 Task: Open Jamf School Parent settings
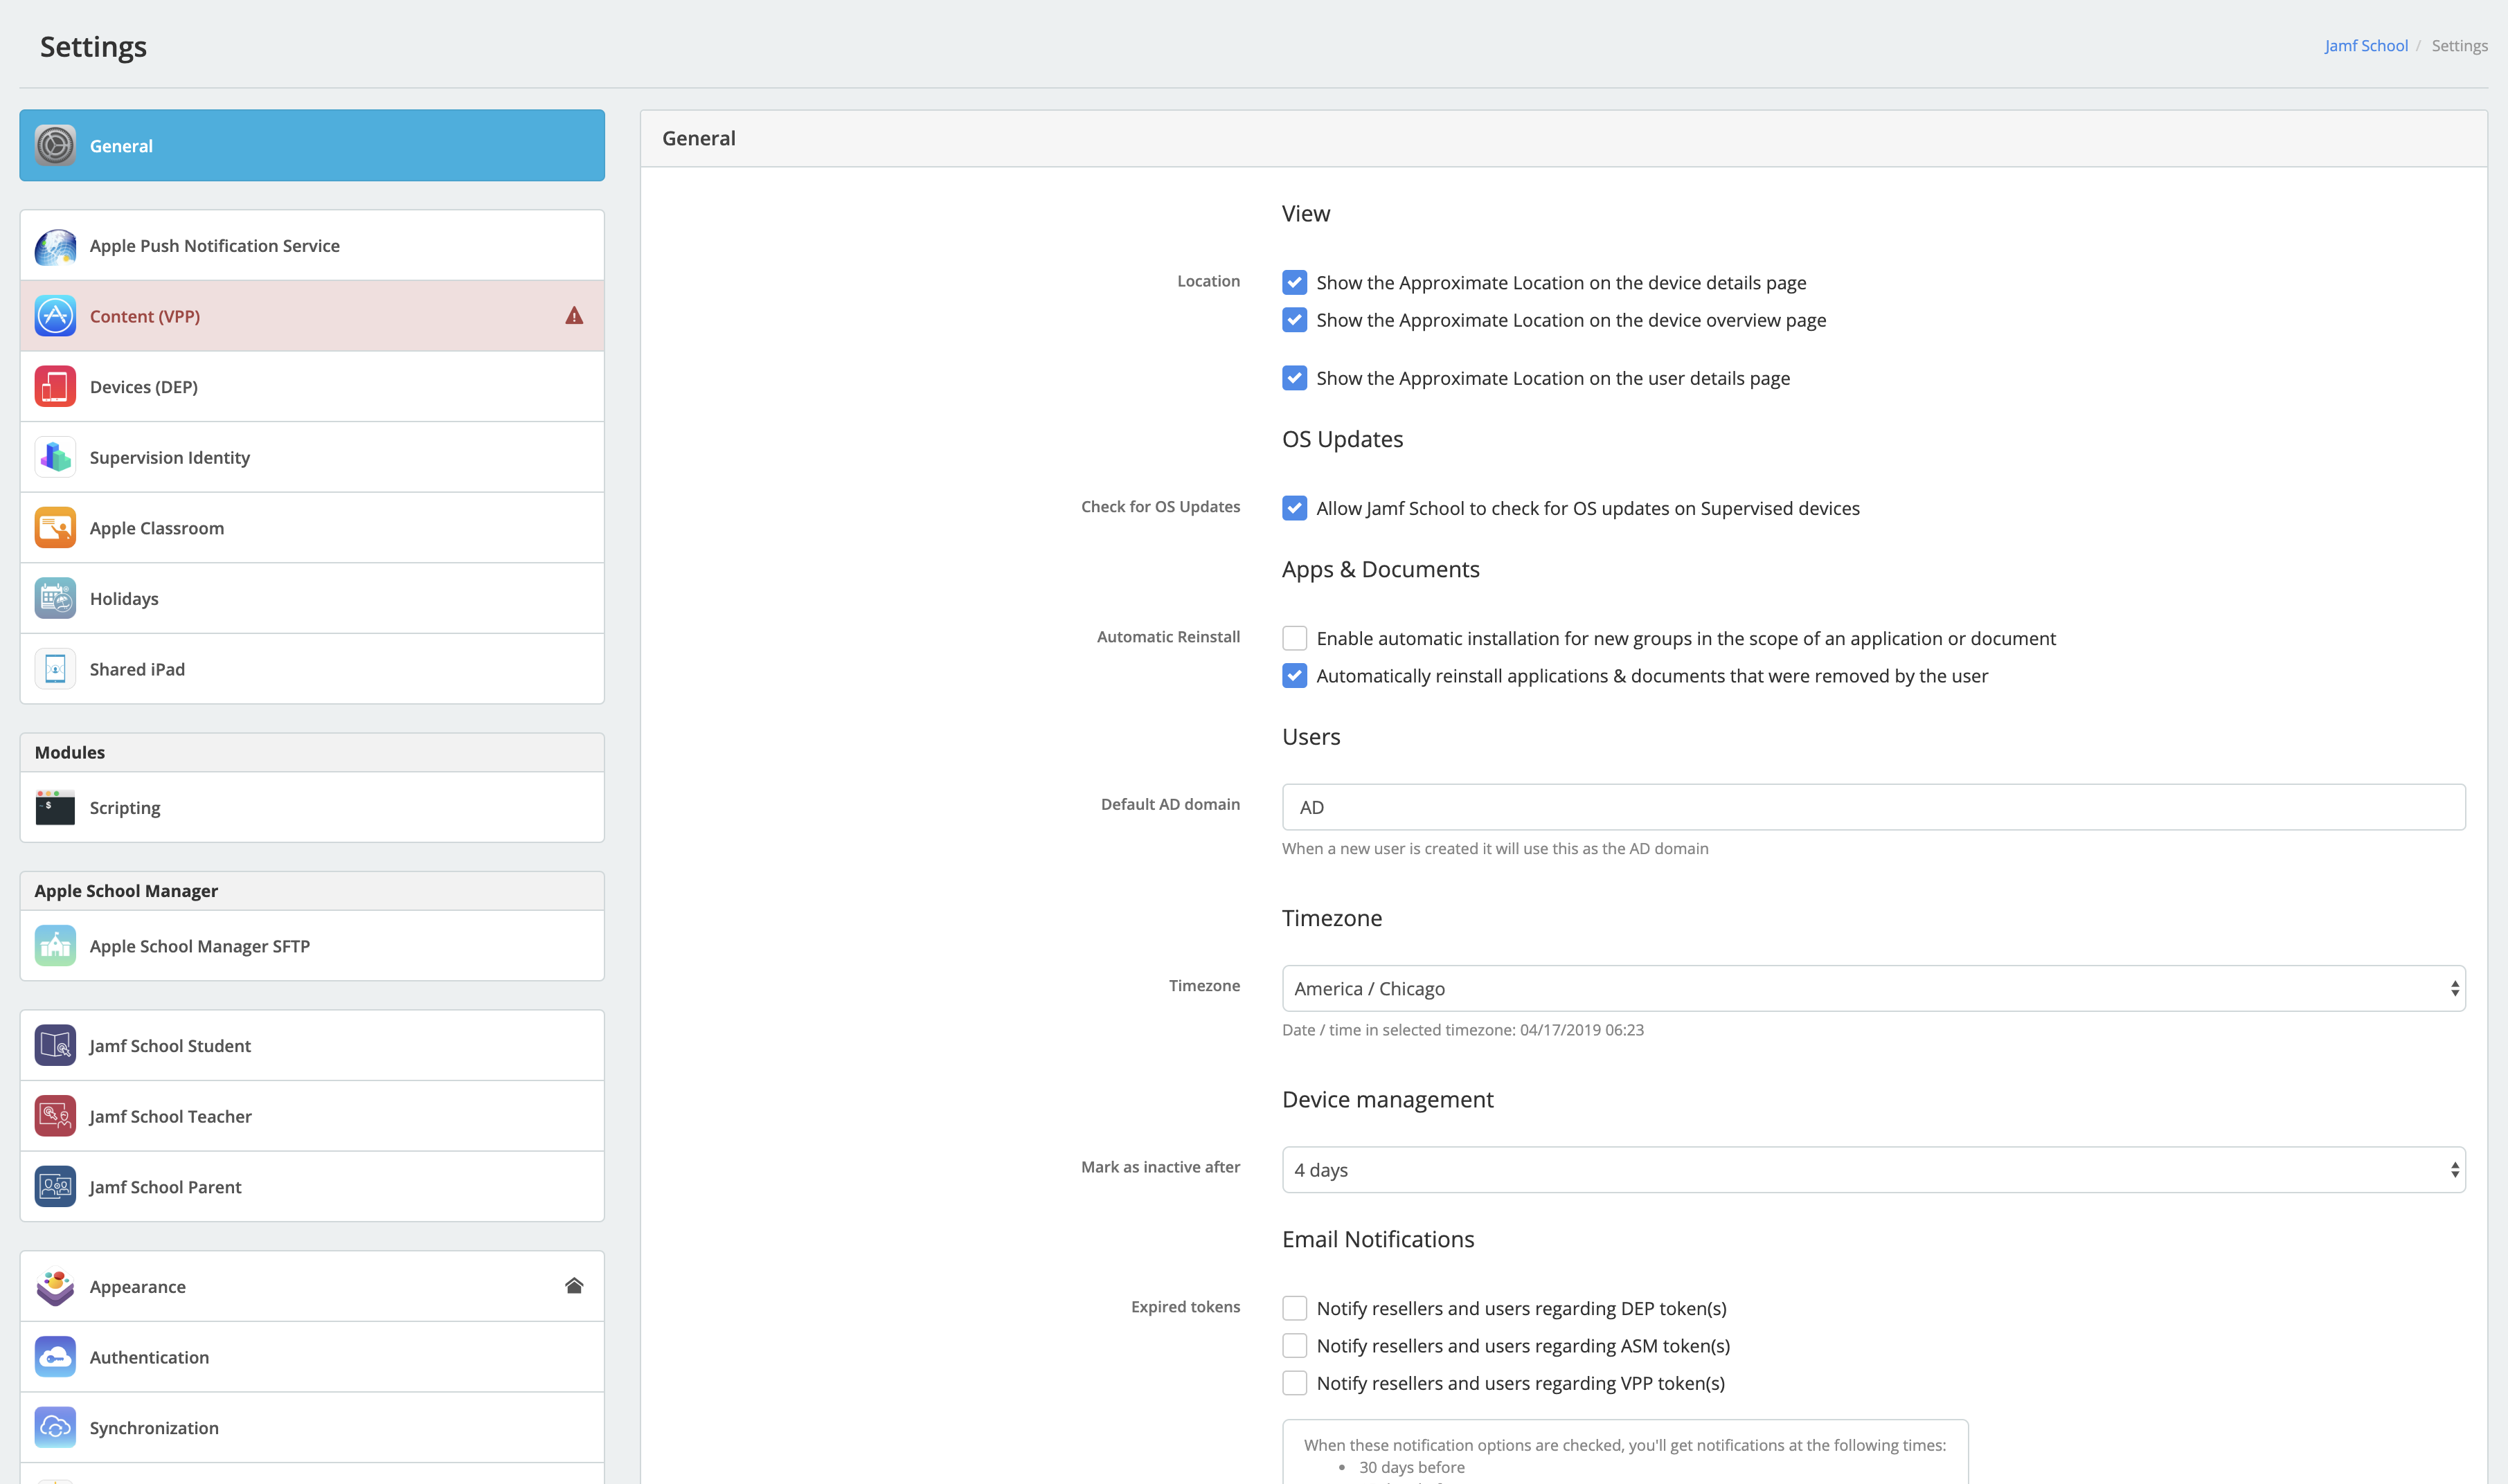coord(312,1187)
